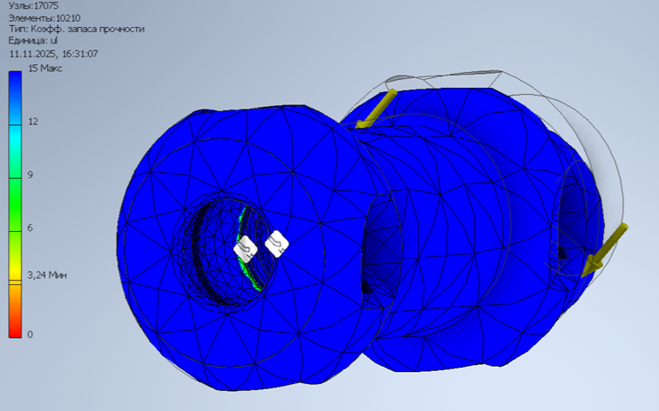Select the upper yellow force arrow
Viewport: 659px width, 411px height.
pyautogui.click(x=377, y=109)
